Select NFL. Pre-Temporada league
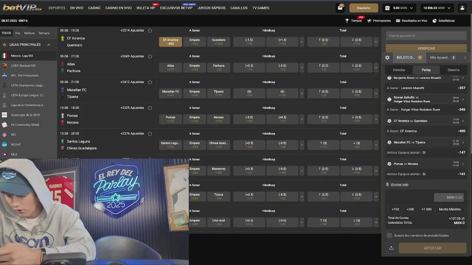 [x=28, y=75]
